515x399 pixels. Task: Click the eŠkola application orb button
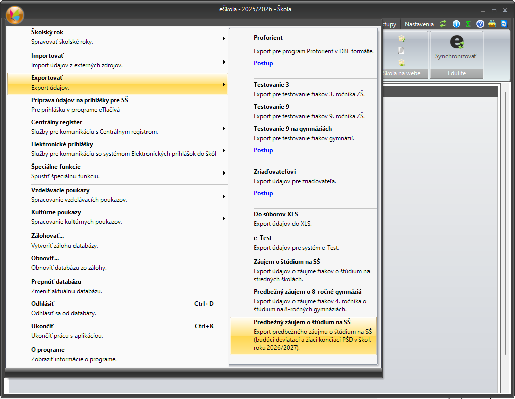pyautogui.click(x=15, y=15)
